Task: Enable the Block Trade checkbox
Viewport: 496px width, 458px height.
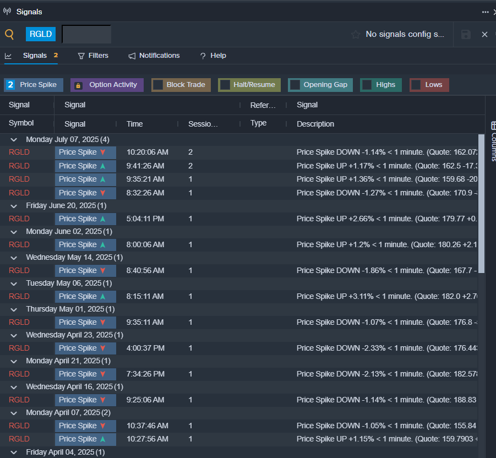Action: (x=158, y=85)
